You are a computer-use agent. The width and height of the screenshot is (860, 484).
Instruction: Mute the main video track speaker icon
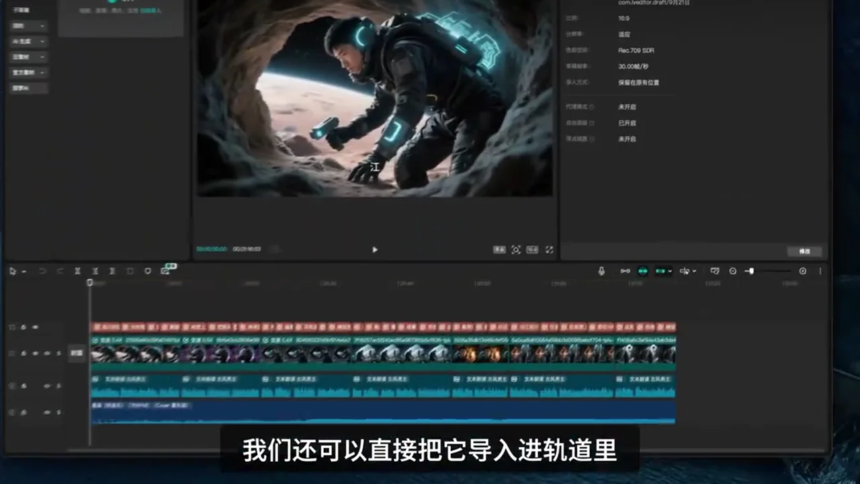[x=48, y=353]
